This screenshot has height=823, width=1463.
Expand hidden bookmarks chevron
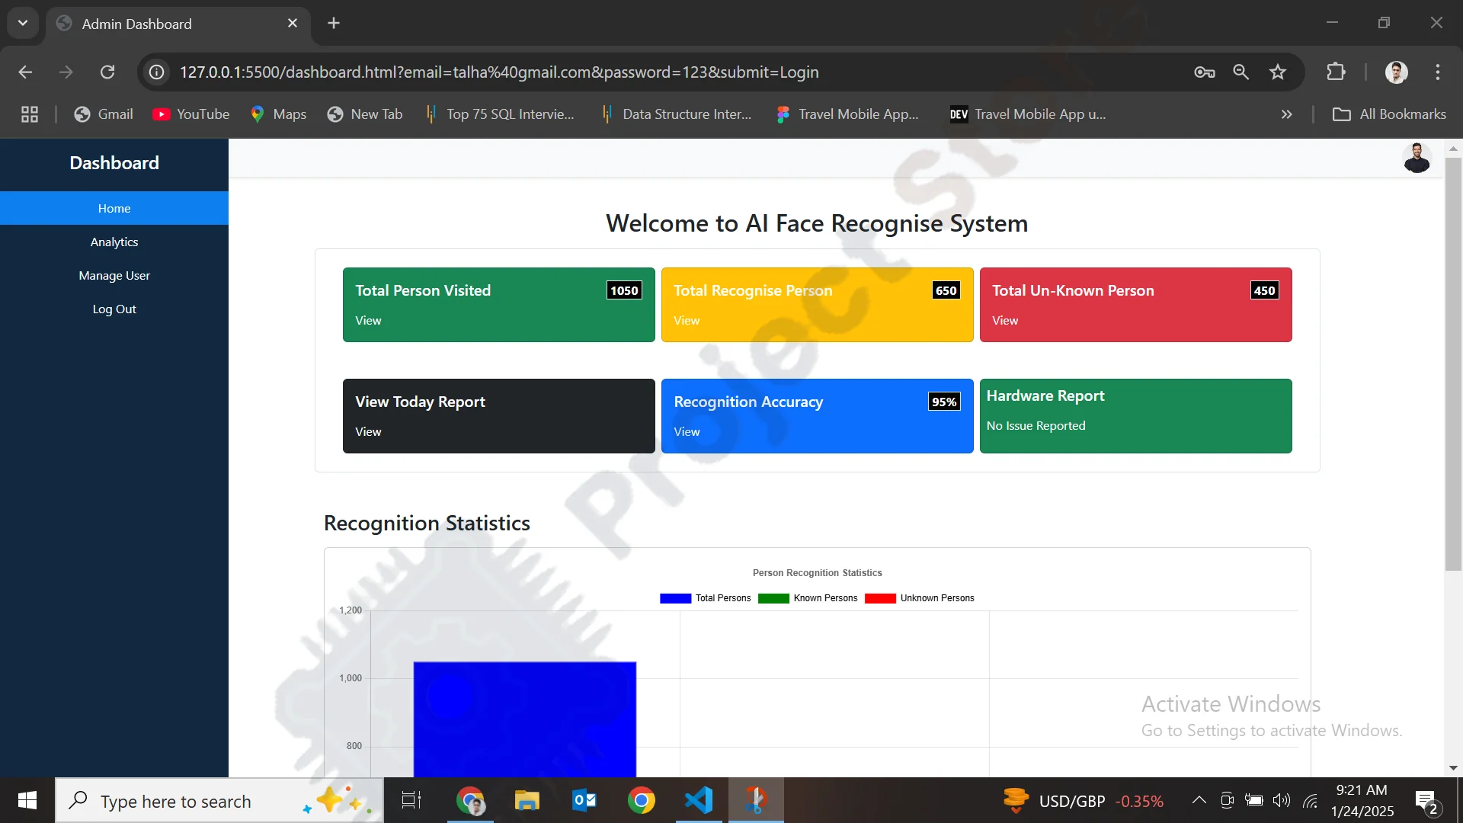tap(1287, 114)
